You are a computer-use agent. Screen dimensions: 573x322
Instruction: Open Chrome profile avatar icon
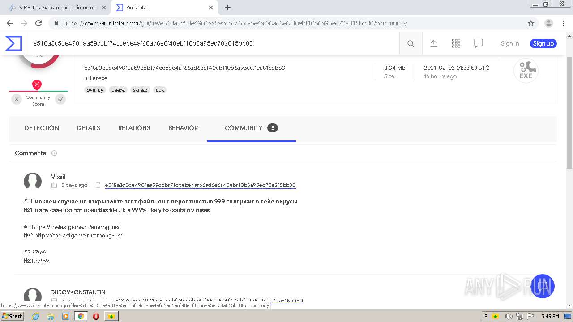click(x=548, y=23)
